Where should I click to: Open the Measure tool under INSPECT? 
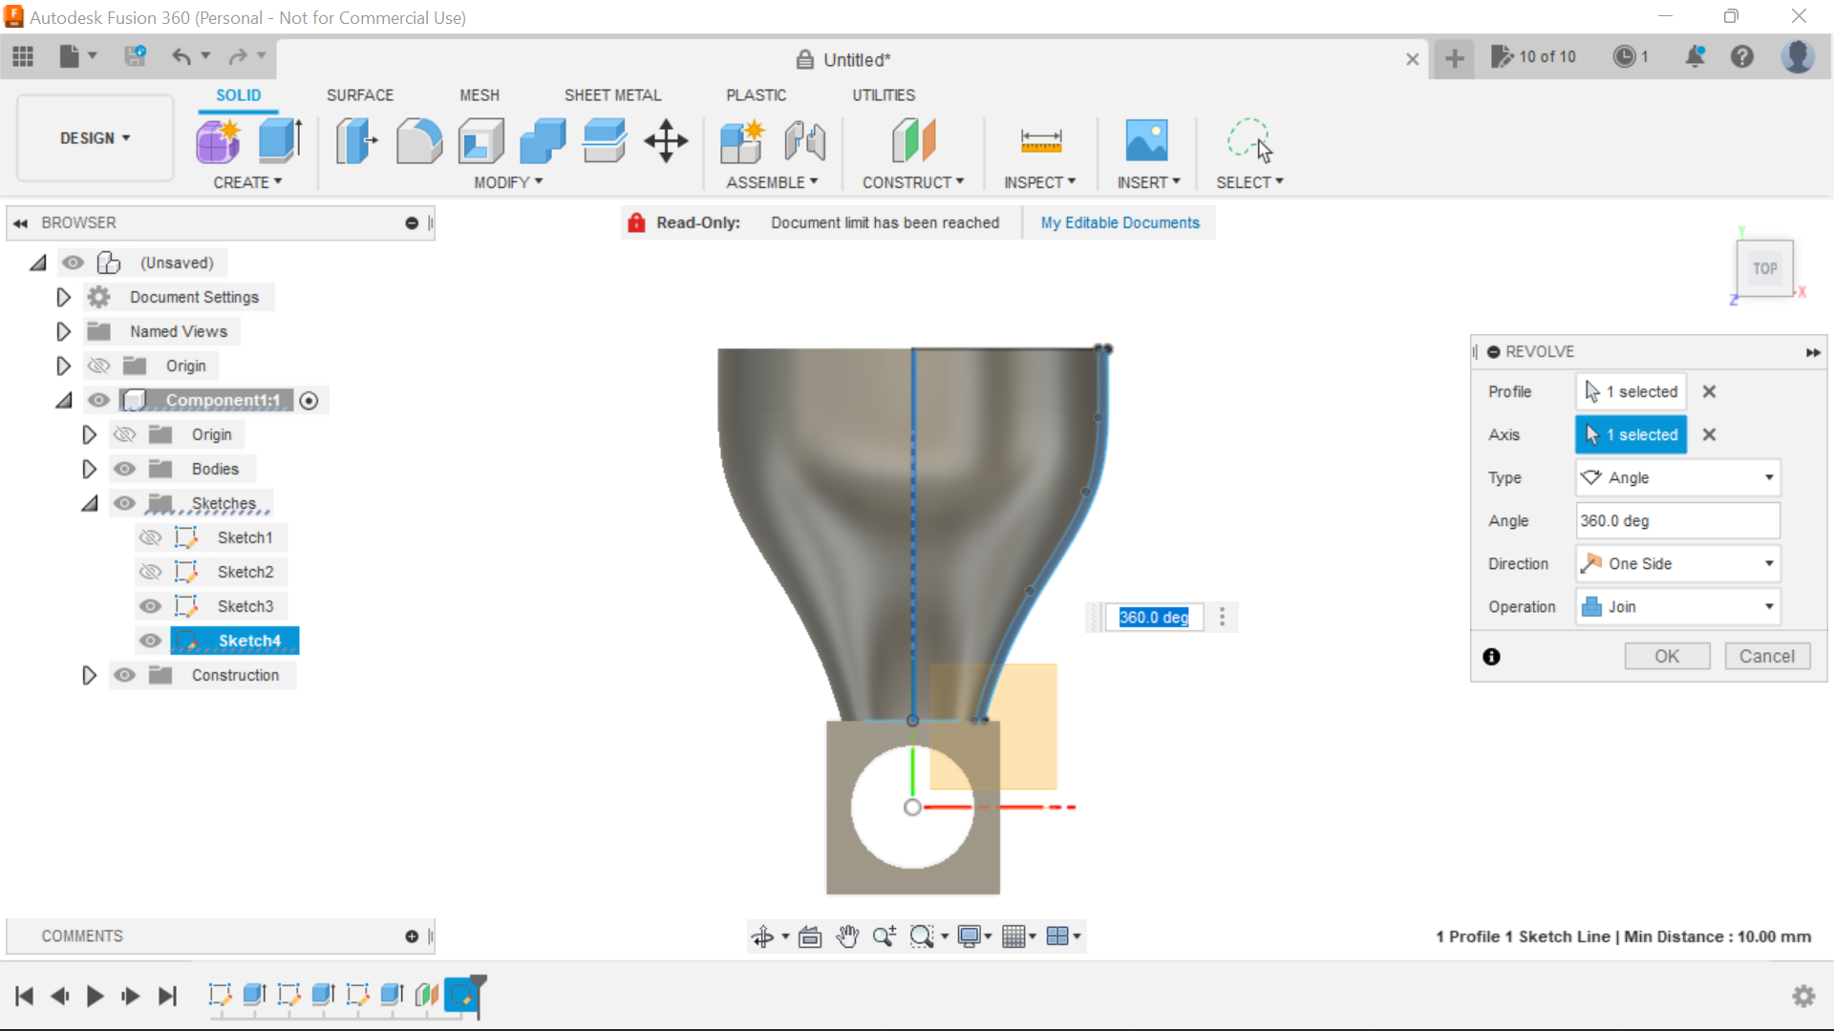1040,140
